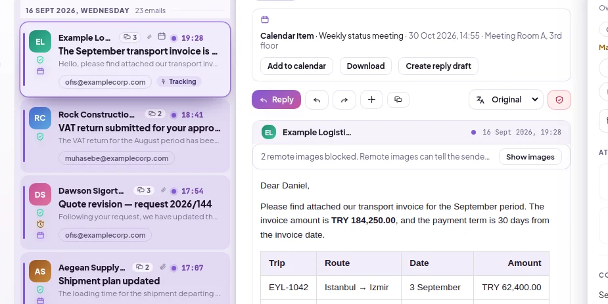
Task: Click the green shield icon under the EL avatar
Action: tap(40, 60)
